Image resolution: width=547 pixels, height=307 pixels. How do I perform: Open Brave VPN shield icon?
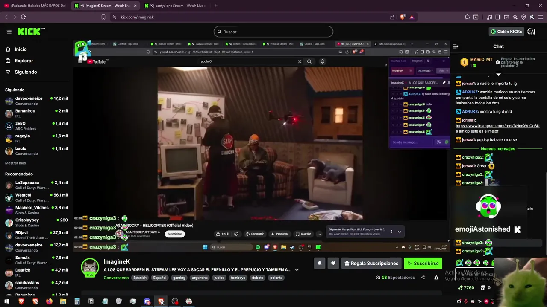tap(523, 17)
